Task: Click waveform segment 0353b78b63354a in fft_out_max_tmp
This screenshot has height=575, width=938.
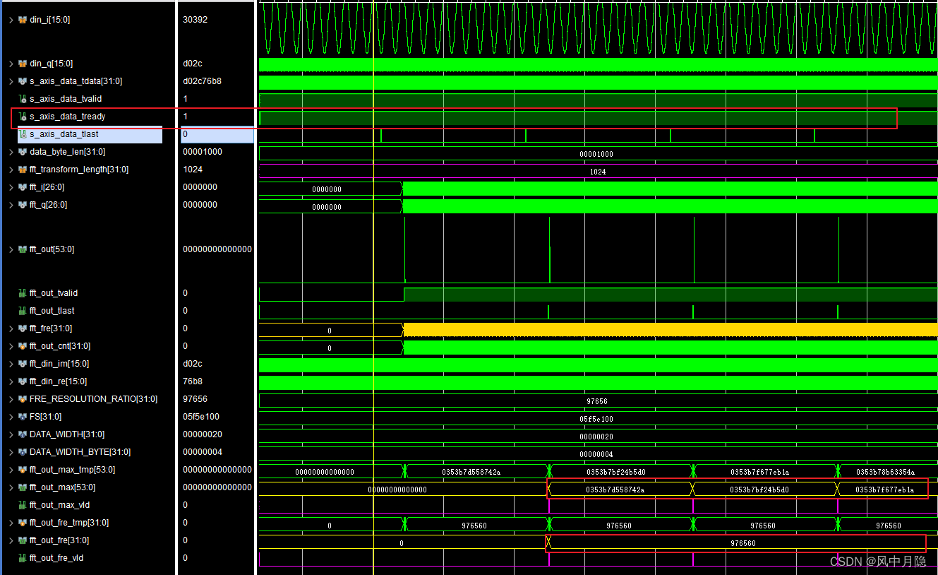Action: coord(885,472)
